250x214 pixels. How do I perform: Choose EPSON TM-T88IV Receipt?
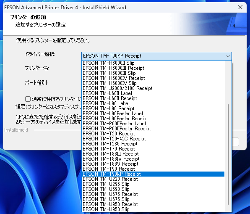(x=153, y=159)
